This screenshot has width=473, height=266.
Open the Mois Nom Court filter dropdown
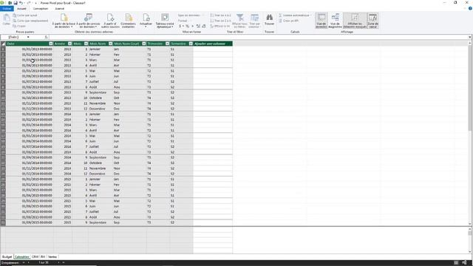tap(144, 44)
